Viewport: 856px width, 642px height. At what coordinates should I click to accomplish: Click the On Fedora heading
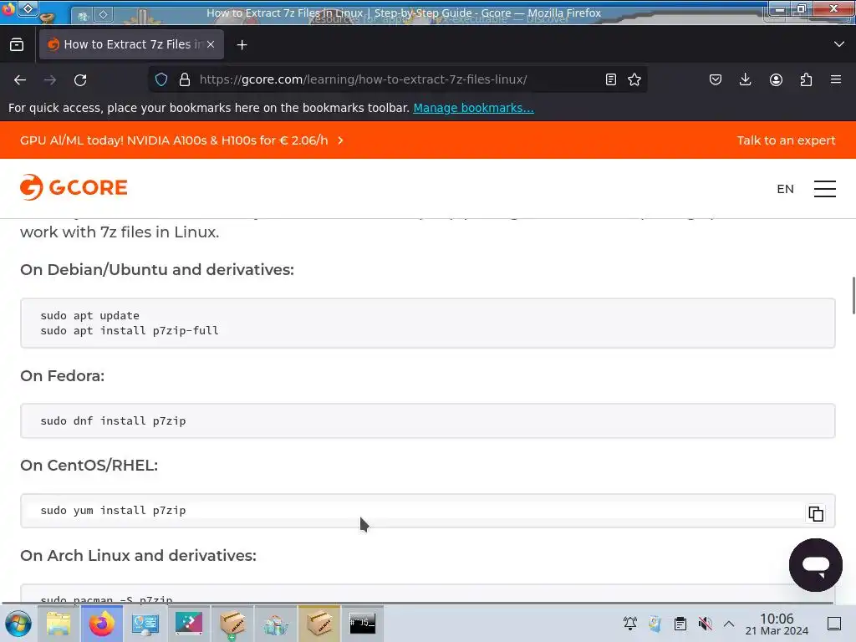pyautogui.click(x=62, y=376)
